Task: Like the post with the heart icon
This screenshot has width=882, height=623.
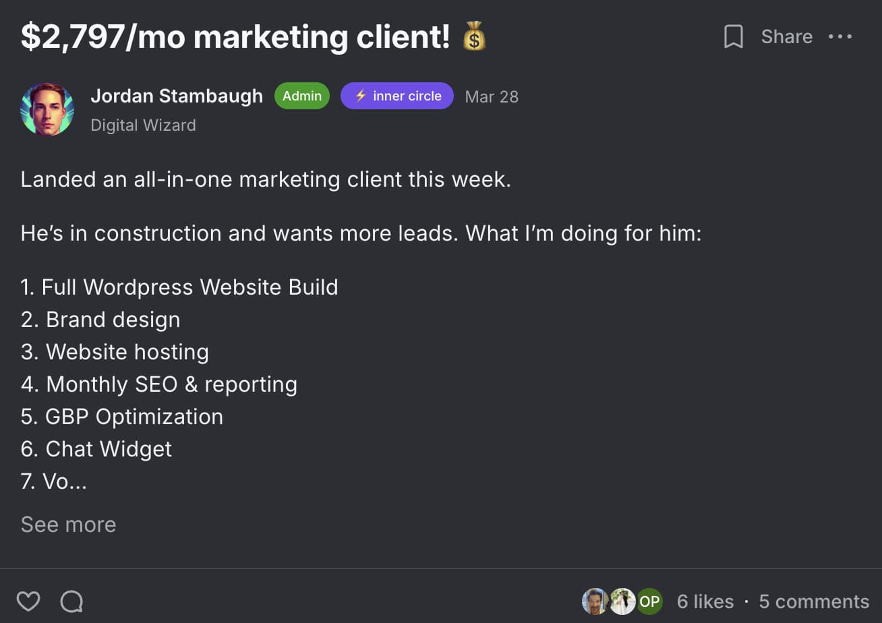Action: [x=28, y=601]
